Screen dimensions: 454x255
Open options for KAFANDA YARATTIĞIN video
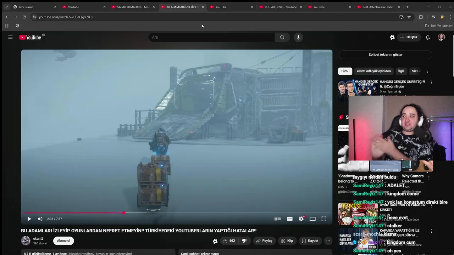click(x=431, y=231)
